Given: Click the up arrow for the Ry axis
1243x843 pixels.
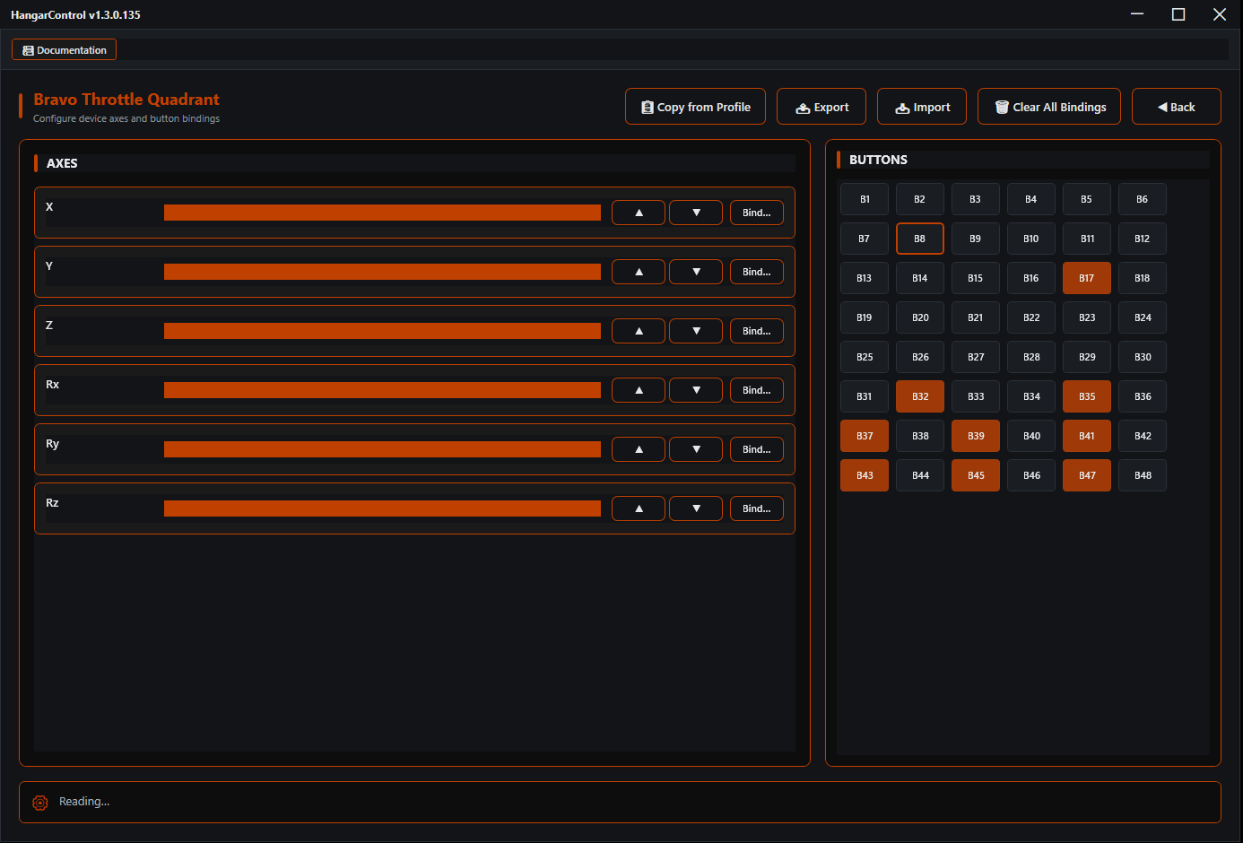Looking at the screenshot, I should coord(638,448).
